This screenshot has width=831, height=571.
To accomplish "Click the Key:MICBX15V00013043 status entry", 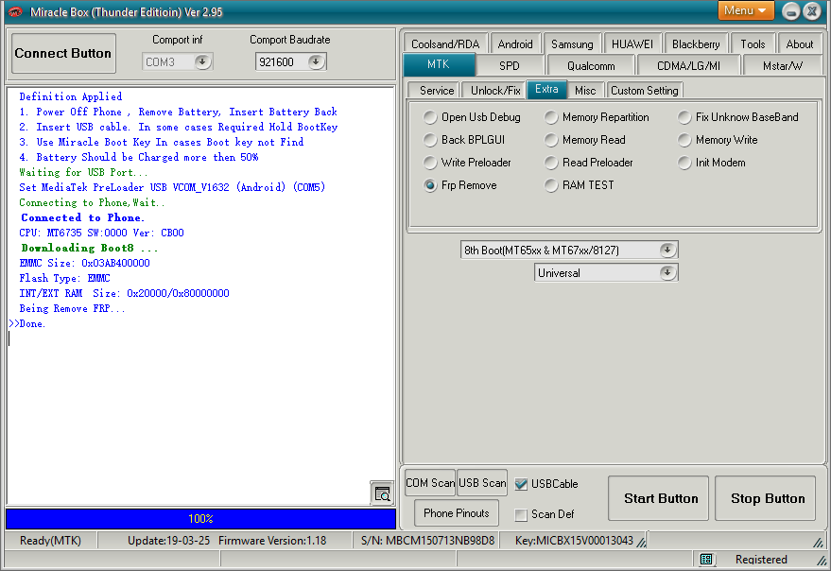I will tap(574, 540).
